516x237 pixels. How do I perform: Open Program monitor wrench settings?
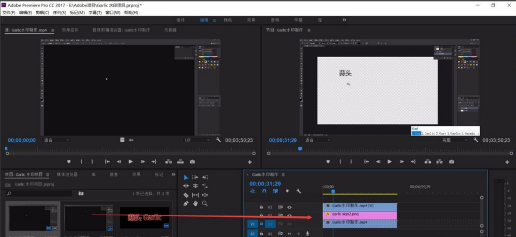pyautogui.click(x=476, y=140)
